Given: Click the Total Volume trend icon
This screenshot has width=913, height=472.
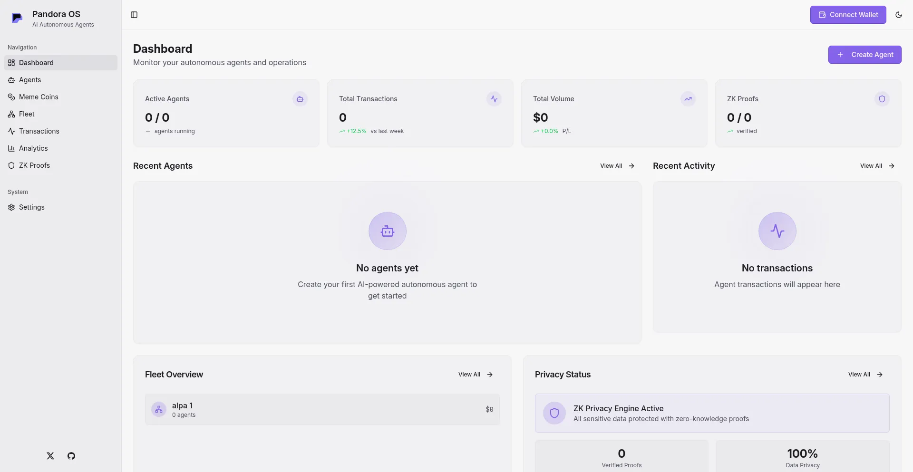Looking at the screenshot, I should point(688,99).
